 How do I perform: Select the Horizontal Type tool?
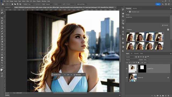pos(2,47)
